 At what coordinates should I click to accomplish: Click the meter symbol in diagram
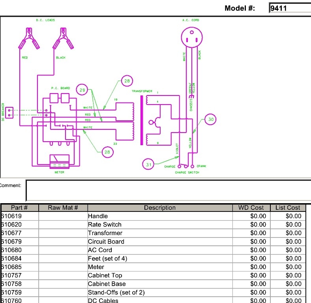point(60,161)
